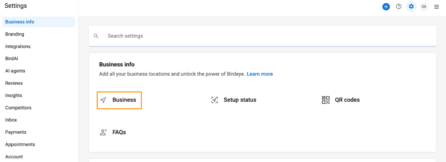This screenshot has height=162, width=446.
Task: Click the Business arrow icon
Action: 103,100
